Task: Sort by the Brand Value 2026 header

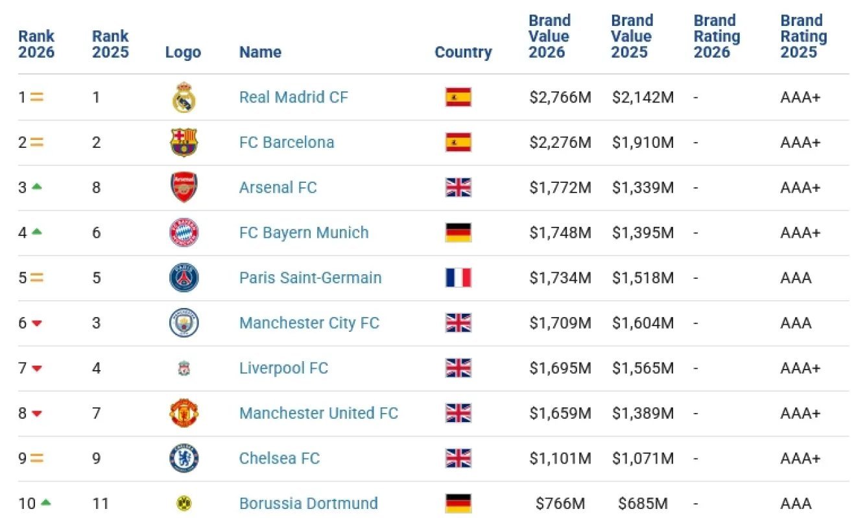Action: click(x=549, y=36)
